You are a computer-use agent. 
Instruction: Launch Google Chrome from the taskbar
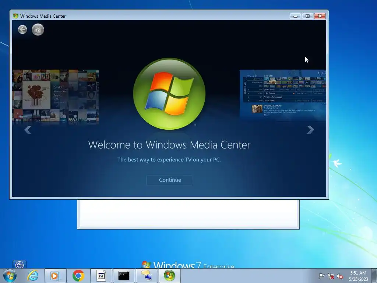click(78, 276)
